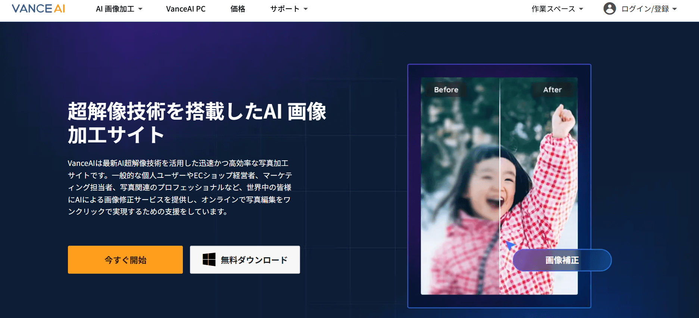Open the VanceAI PC page

[185, 9]
